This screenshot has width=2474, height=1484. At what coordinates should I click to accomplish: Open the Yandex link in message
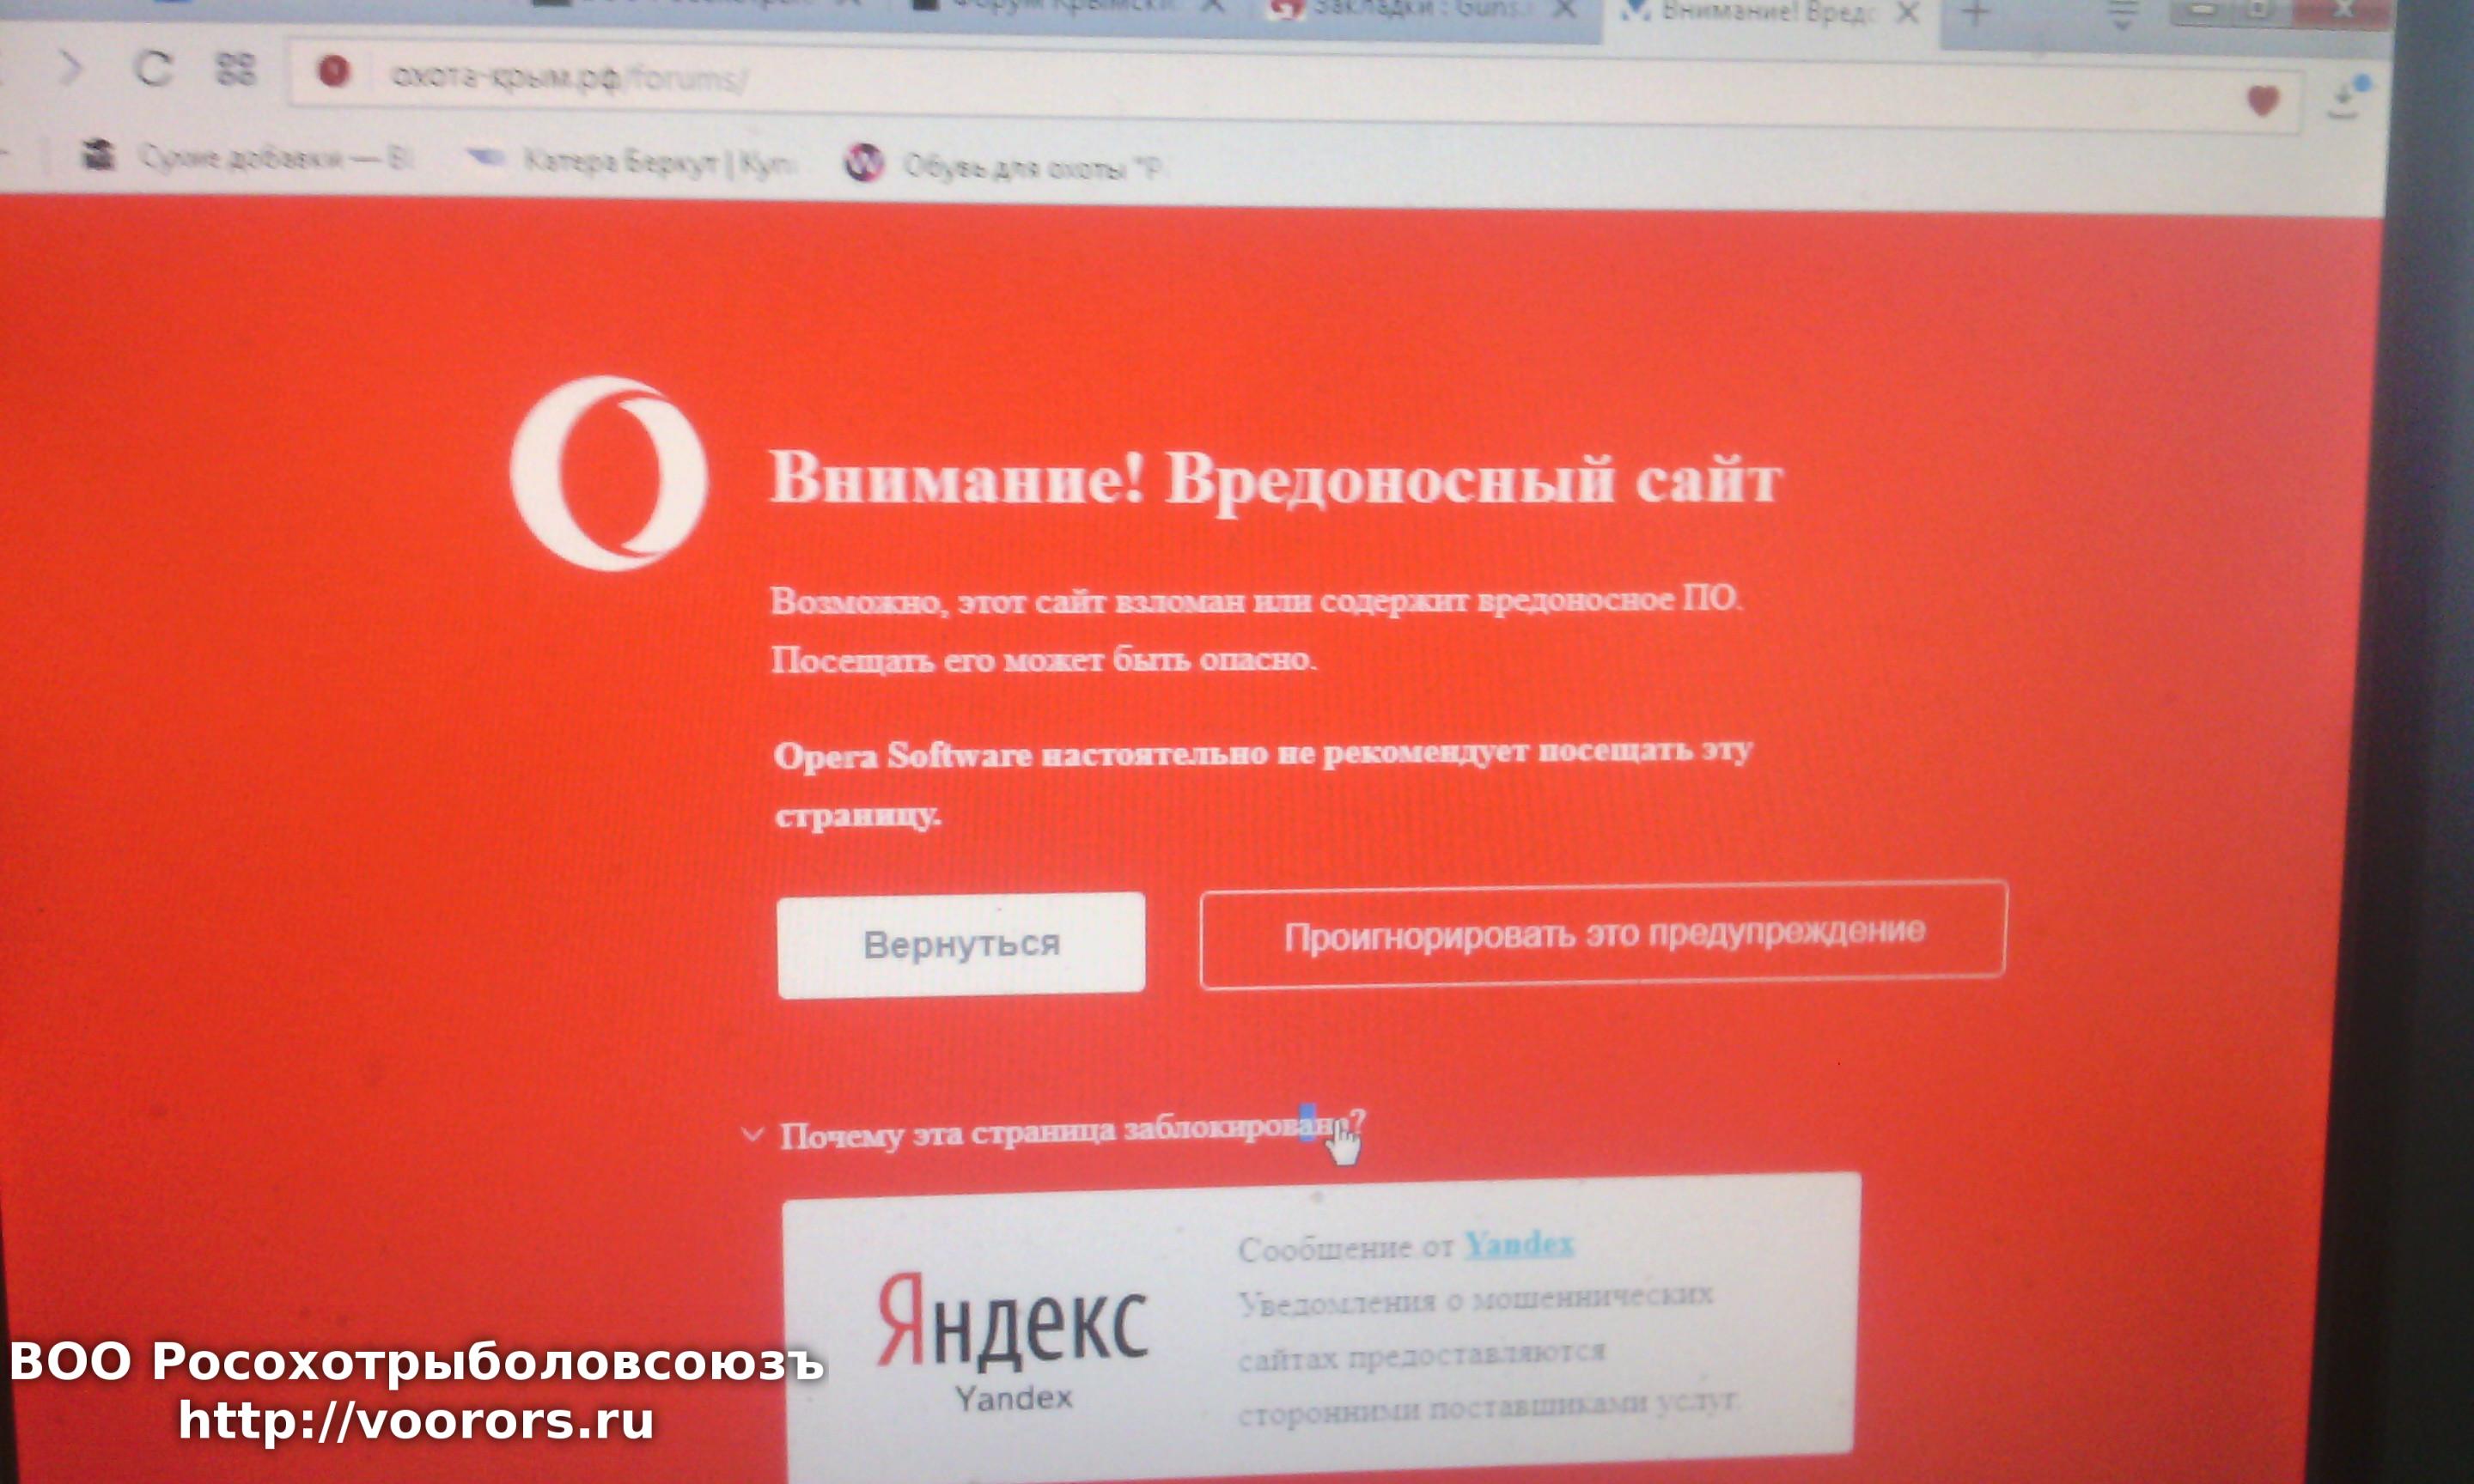(1518, 1245)
